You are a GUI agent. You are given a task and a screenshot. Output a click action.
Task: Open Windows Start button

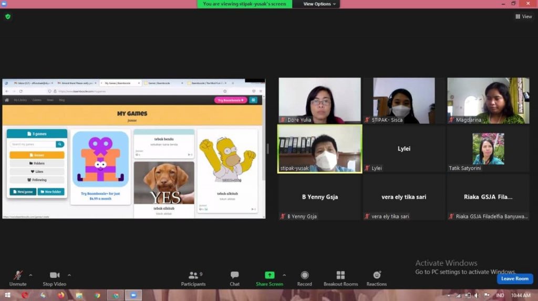pos(7,295)
